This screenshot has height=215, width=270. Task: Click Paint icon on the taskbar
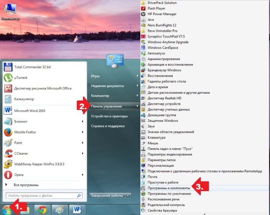(x=60, y=210)
